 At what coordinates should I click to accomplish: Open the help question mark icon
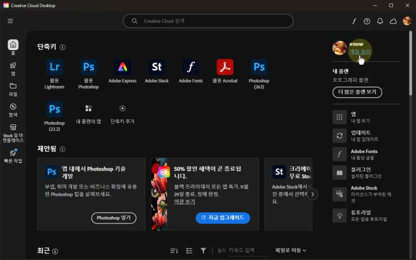point(367,21)
